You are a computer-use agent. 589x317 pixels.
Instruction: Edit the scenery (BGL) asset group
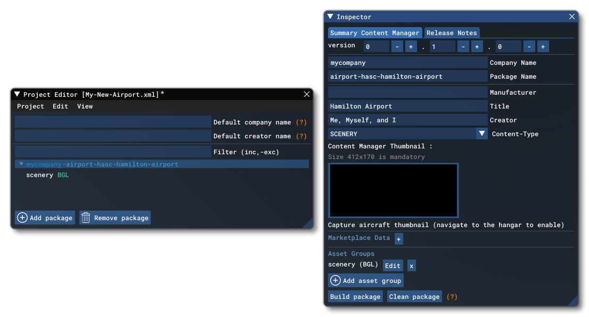click(x=393, y=265)
